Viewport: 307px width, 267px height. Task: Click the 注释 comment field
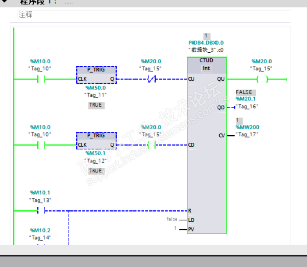(x=154, y=15)
